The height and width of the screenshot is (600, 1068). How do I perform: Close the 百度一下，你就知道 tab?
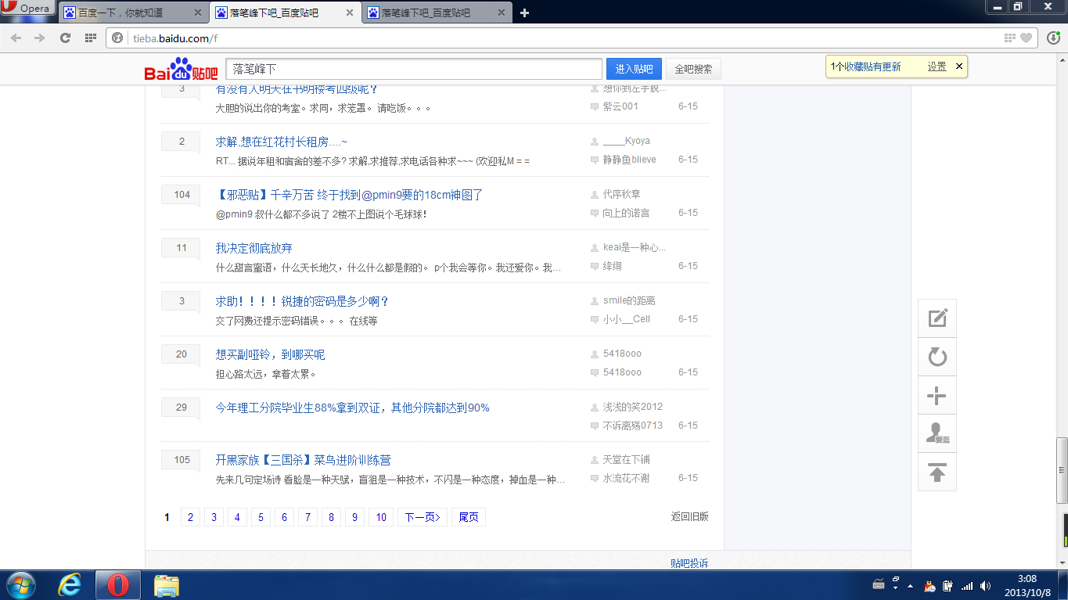197,13
